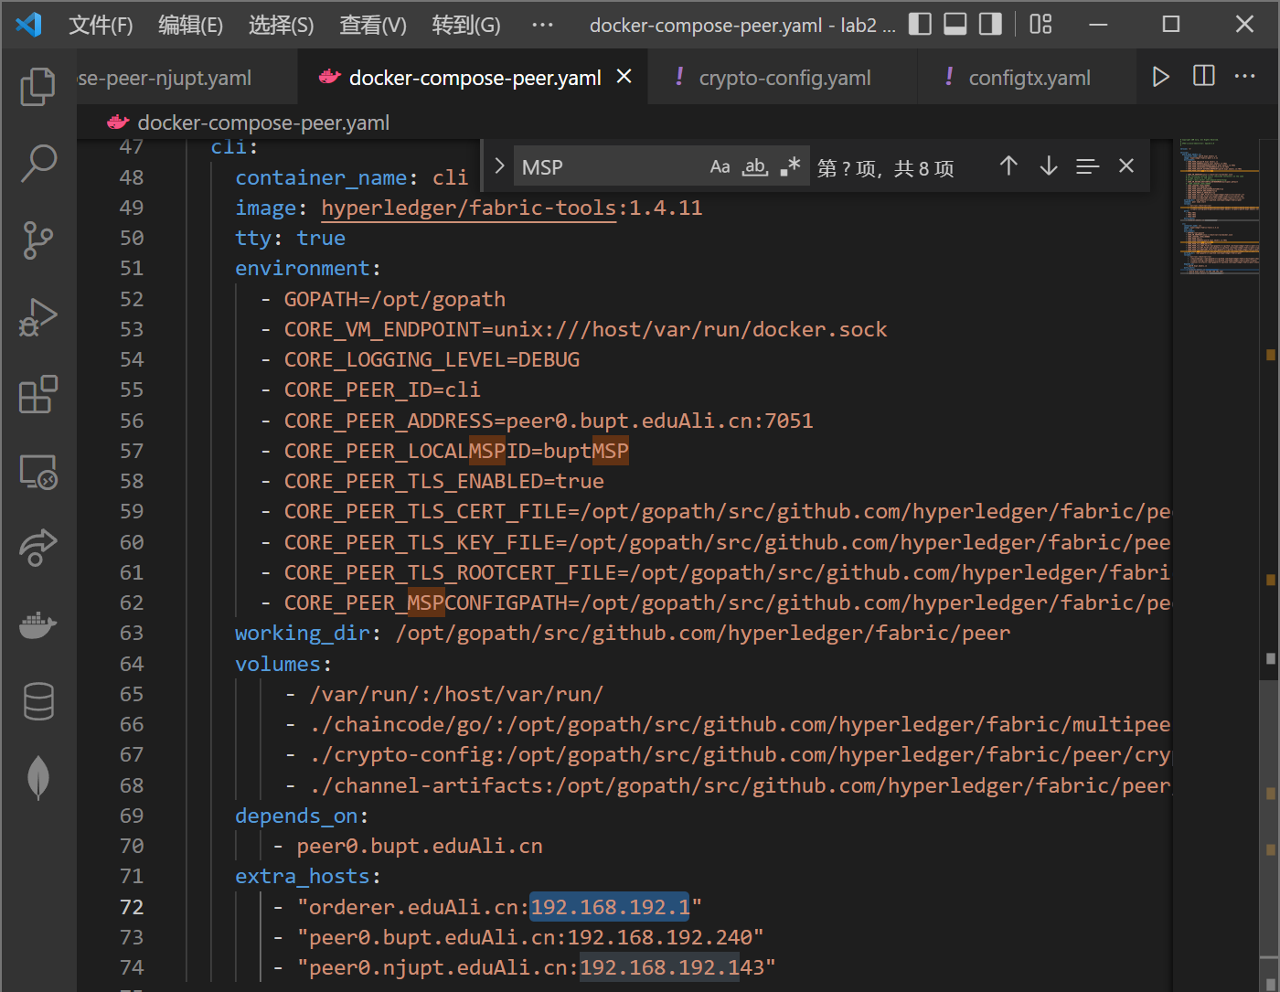Open the 编辑(E) menu
The height and width of the screenshot is (992, 1280).
tap(190, 25)
